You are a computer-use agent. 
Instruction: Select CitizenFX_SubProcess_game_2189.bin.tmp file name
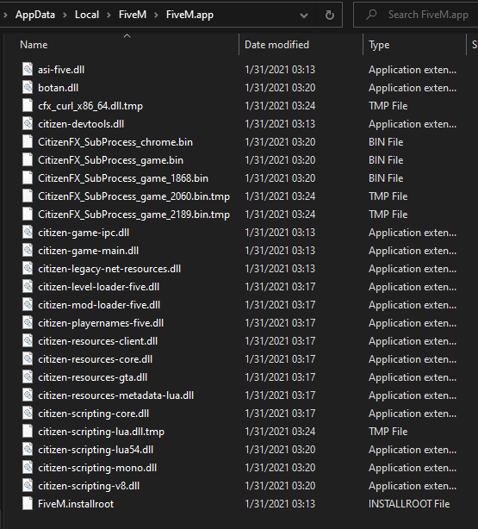click(x=133, y=215)
